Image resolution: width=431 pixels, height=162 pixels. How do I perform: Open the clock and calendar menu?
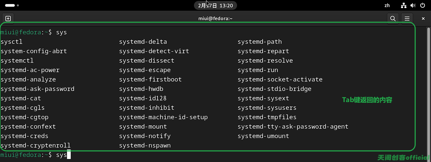pos(215,5)
